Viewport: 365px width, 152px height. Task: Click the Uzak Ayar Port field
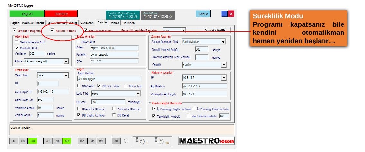(x=45, y=100)
